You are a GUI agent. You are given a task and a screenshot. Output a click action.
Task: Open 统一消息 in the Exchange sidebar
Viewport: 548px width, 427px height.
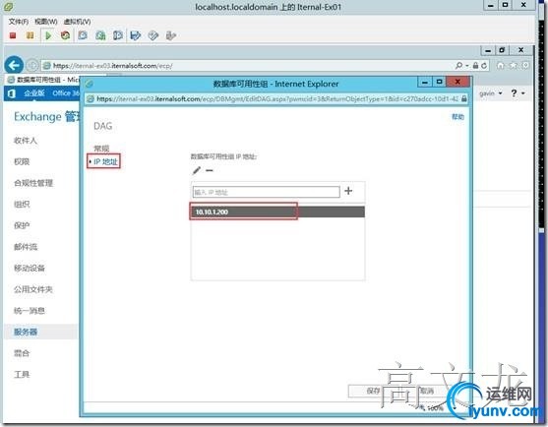30,311
